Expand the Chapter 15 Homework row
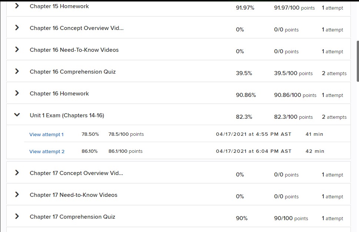Screen dimensions: 359x232 tap(17, 6)
